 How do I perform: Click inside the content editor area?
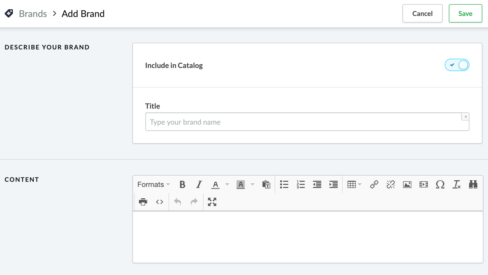point(308,237)
